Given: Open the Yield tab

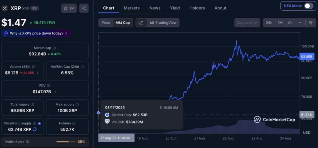Looking at the screenshot, I should 175,8.
